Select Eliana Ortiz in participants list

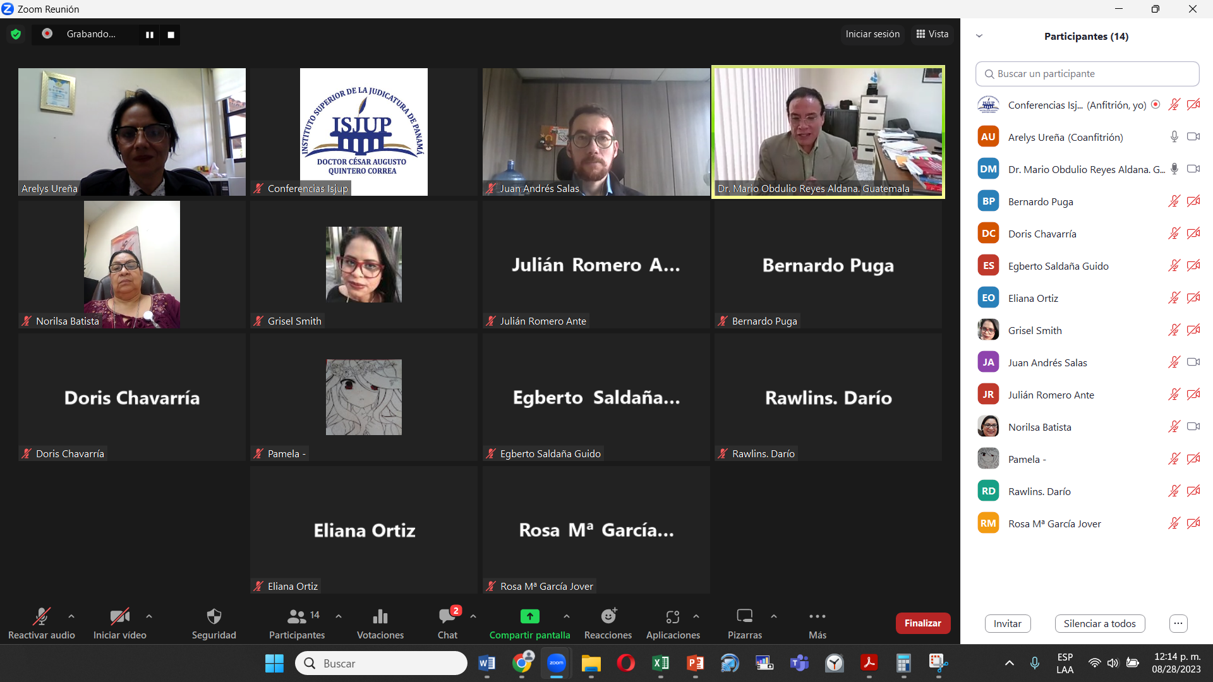click(1087, 298)
